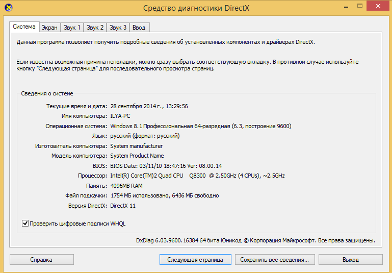Click Следующая страница button
The height and width of the screenshot is (273, 392).
[195, 260]
